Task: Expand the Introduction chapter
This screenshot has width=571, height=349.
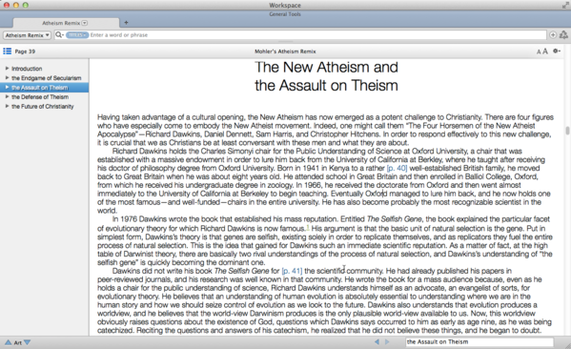Action: [7, 69]
